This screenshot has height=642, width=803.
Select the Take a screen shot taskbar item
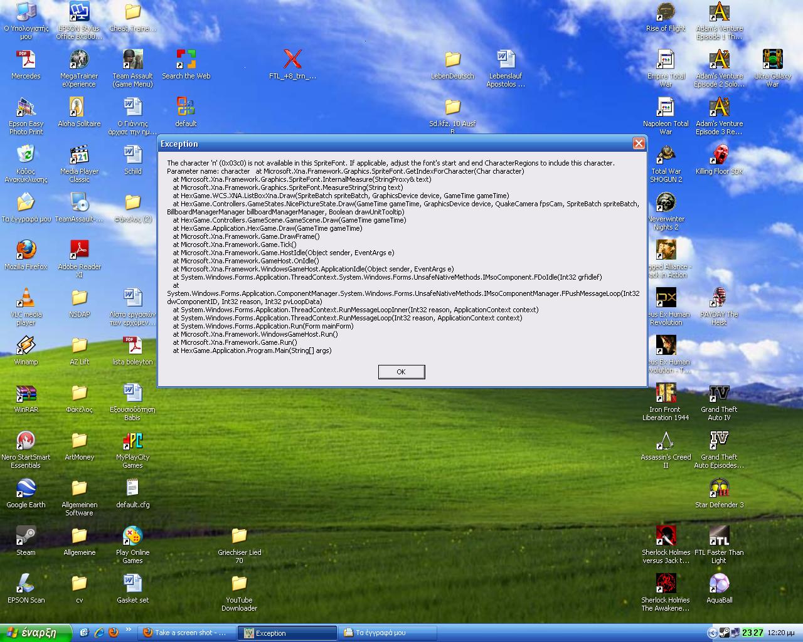point(185,633)
